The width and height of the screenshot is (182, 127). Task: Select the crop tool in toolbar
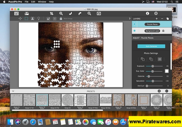[52, 13]
